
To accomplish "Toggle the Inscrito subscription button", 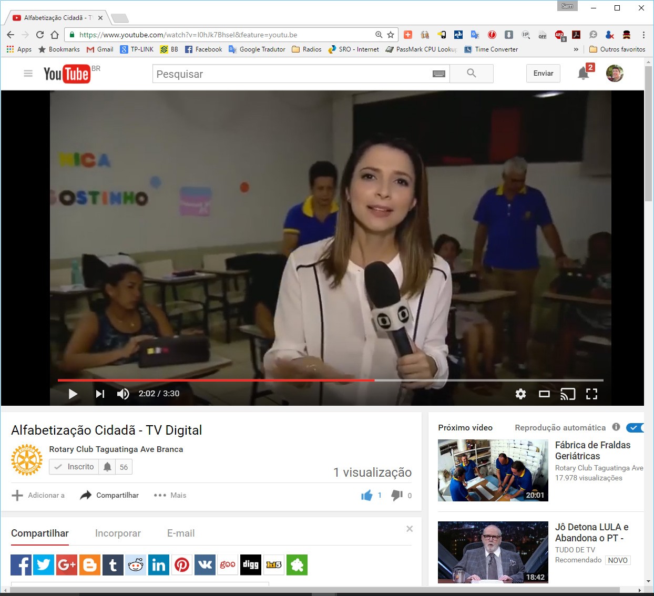I will 74,467.
